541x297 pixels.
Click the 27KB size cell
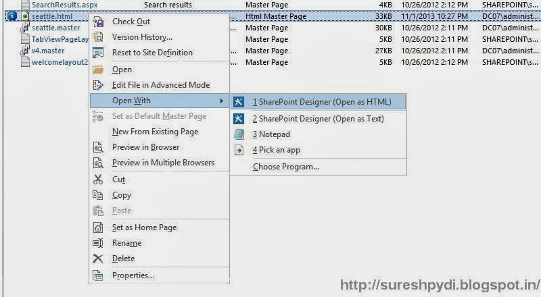pyautogui.click(x=383, y=51)
